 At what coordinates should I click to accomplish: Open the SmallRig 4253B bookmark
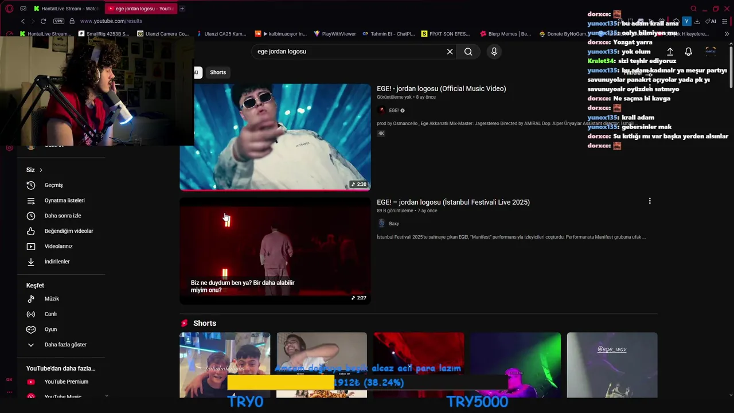tap(104, 34)
